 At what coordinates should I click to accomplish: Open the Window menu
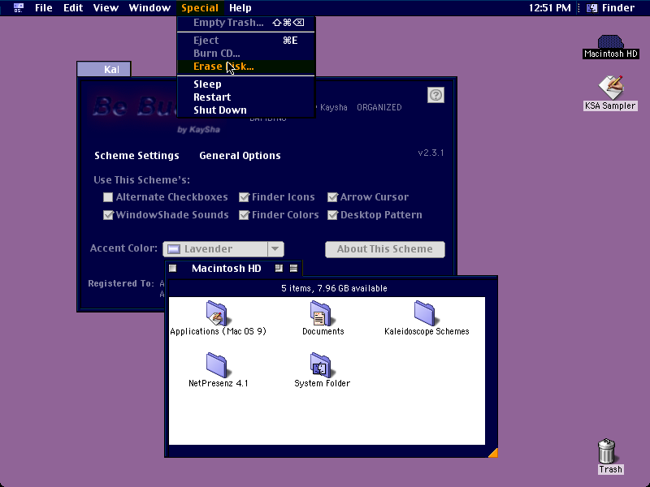tap(149, 8)
